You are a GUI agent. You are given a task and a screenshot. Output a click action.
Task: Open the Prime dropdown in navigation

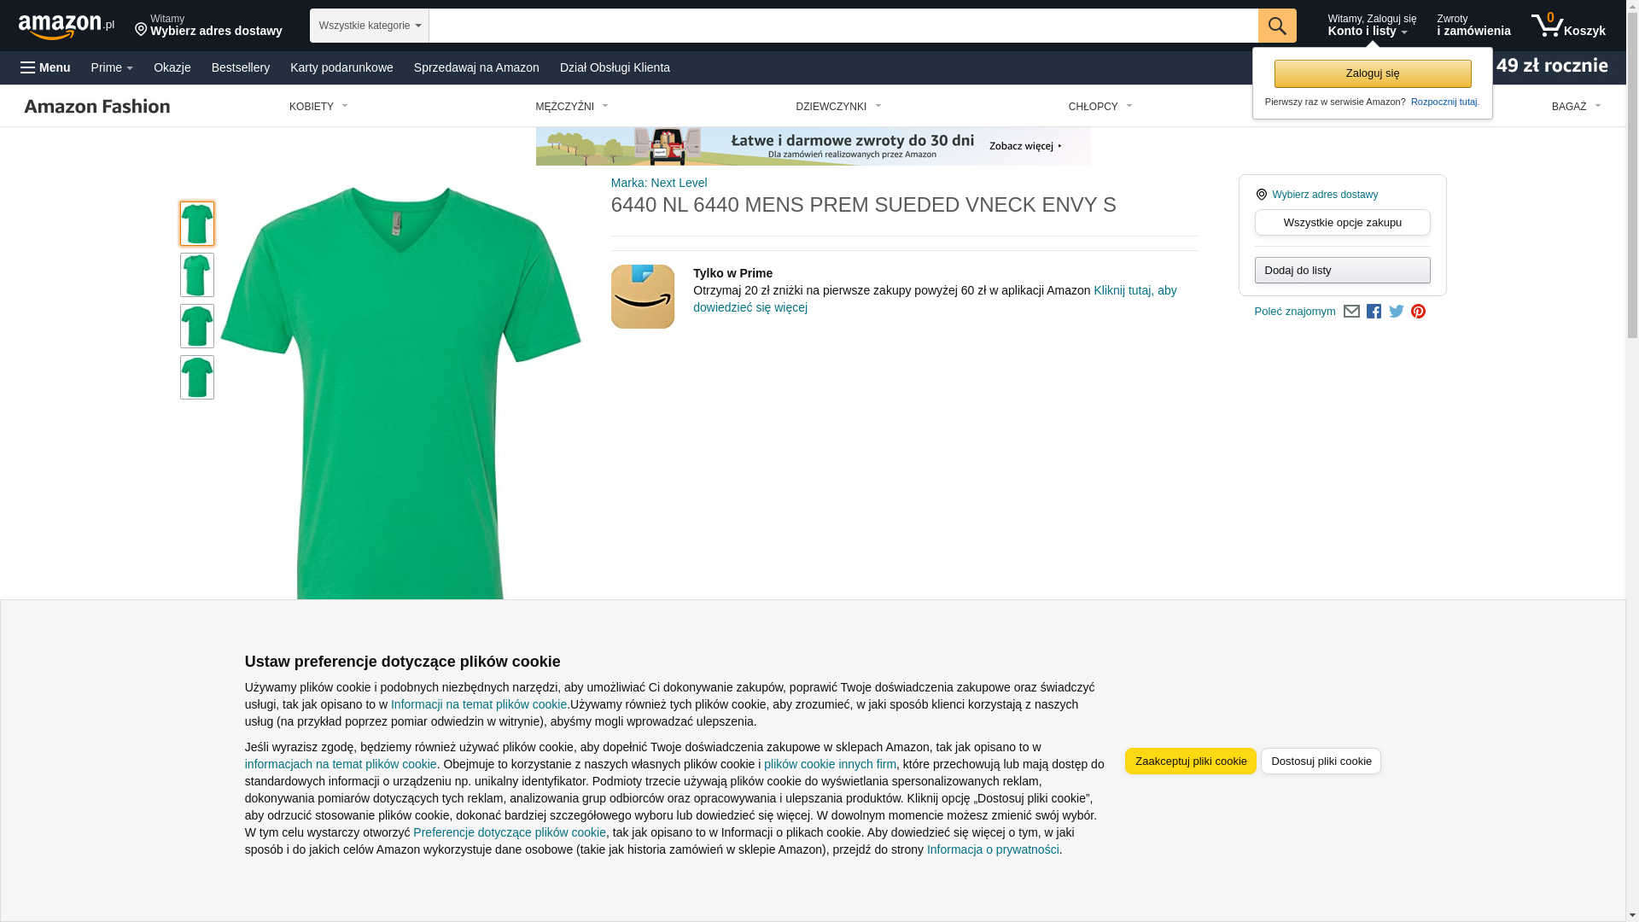(x=112, y=67)
